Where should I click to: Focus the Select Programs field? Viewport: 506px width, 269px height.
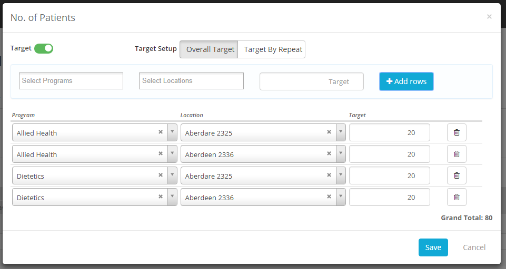(71, 81)
